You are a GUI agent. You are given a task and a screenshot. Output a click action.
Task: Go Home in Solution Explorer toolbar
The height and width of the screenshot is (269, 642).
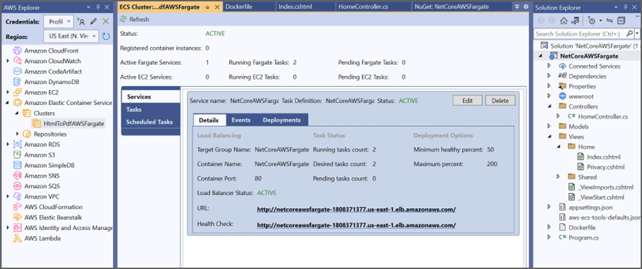[x=564, y=21]
